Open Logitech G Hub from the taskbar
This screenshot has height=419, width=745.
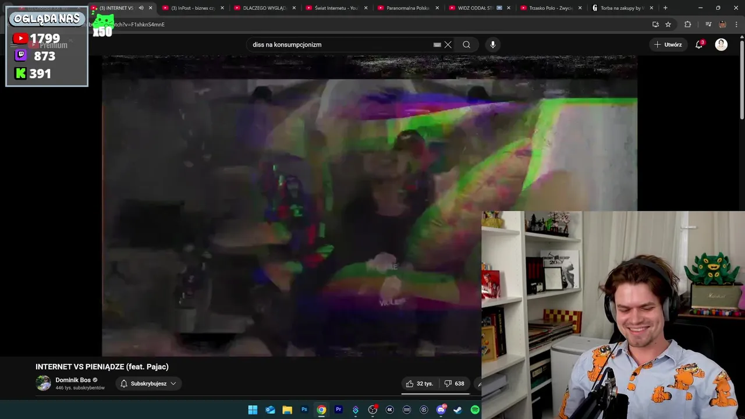point(424,410)
